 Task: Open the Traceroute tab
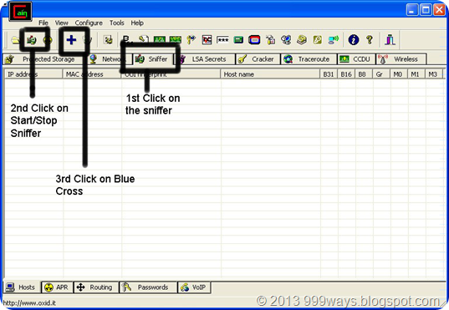309,59
